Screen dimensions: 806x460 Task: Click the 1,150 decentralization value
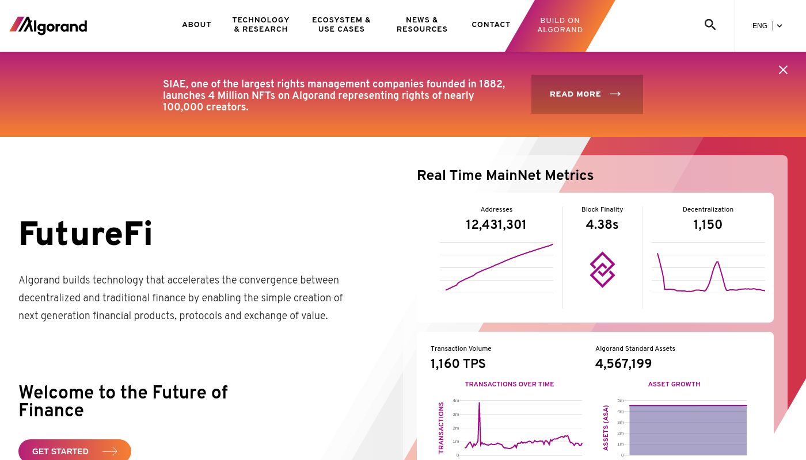[708, 225]
